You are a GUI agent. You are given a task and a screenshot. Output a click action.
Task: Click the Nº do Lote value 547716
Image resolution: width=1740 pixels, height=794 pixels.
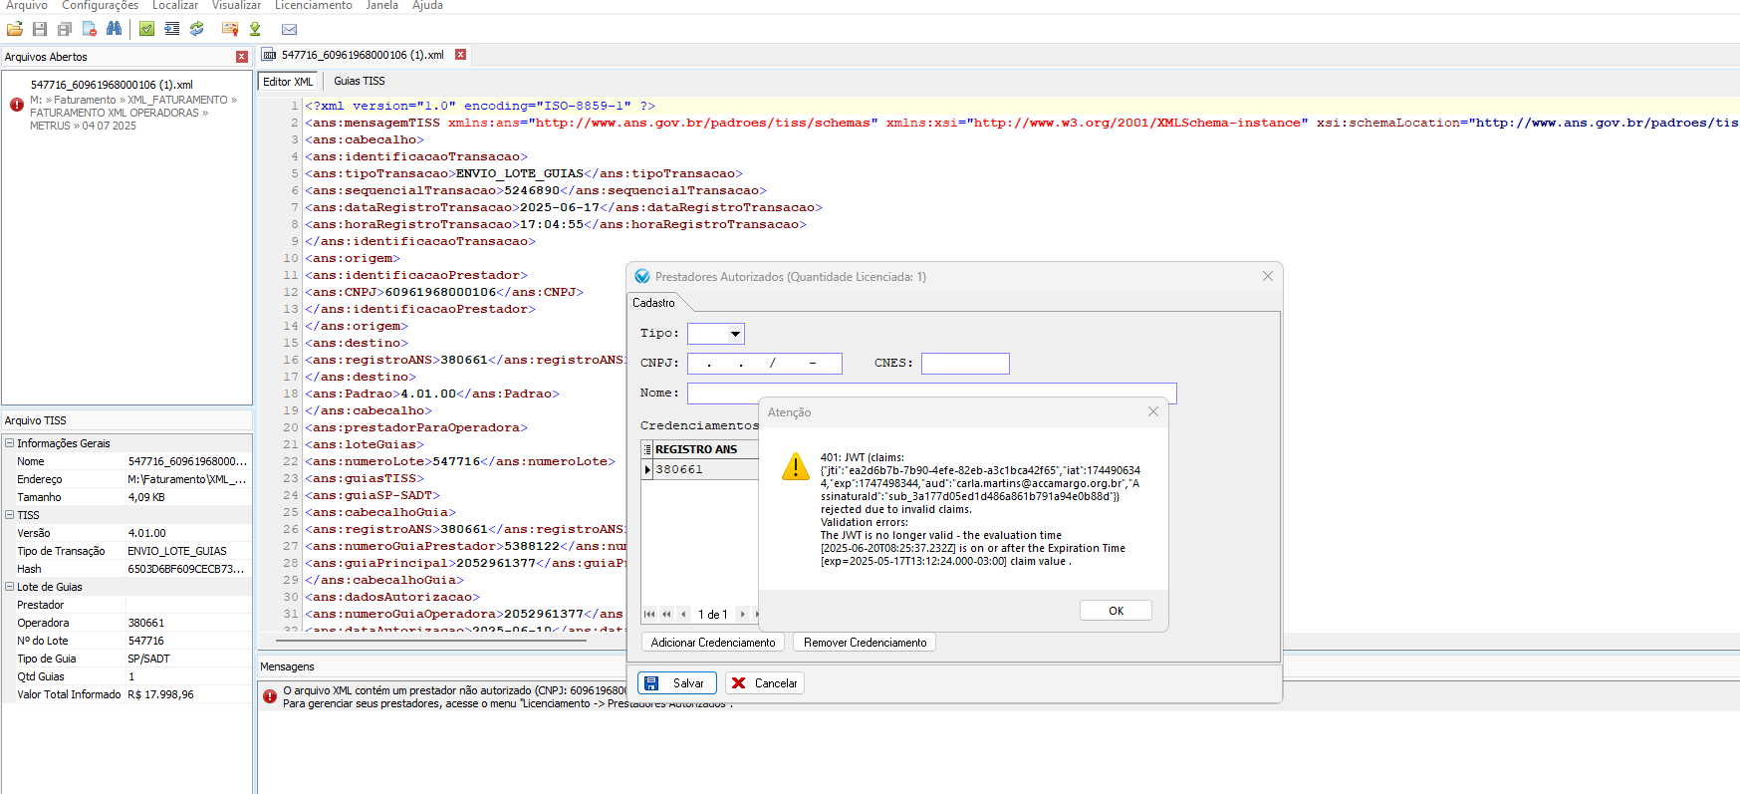[x=146, y=641]
